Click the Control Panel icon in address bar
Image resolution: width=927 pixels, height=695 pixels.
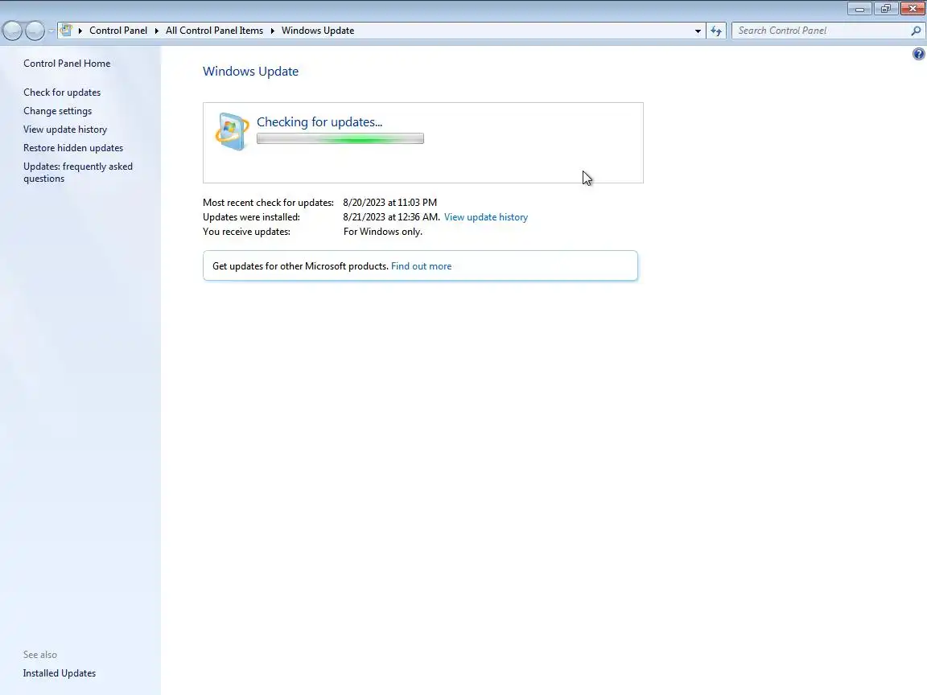(66, 30)
